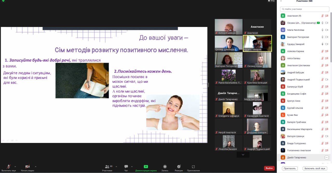Image resolution: width=332 pixels, height=173 pixels.
Task: Focus the Найти участника search field
Action: point(304,9)
